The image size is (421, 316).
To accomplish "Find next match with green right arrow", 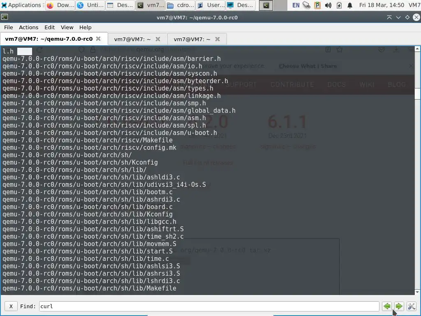I will (x=399, y=306).
